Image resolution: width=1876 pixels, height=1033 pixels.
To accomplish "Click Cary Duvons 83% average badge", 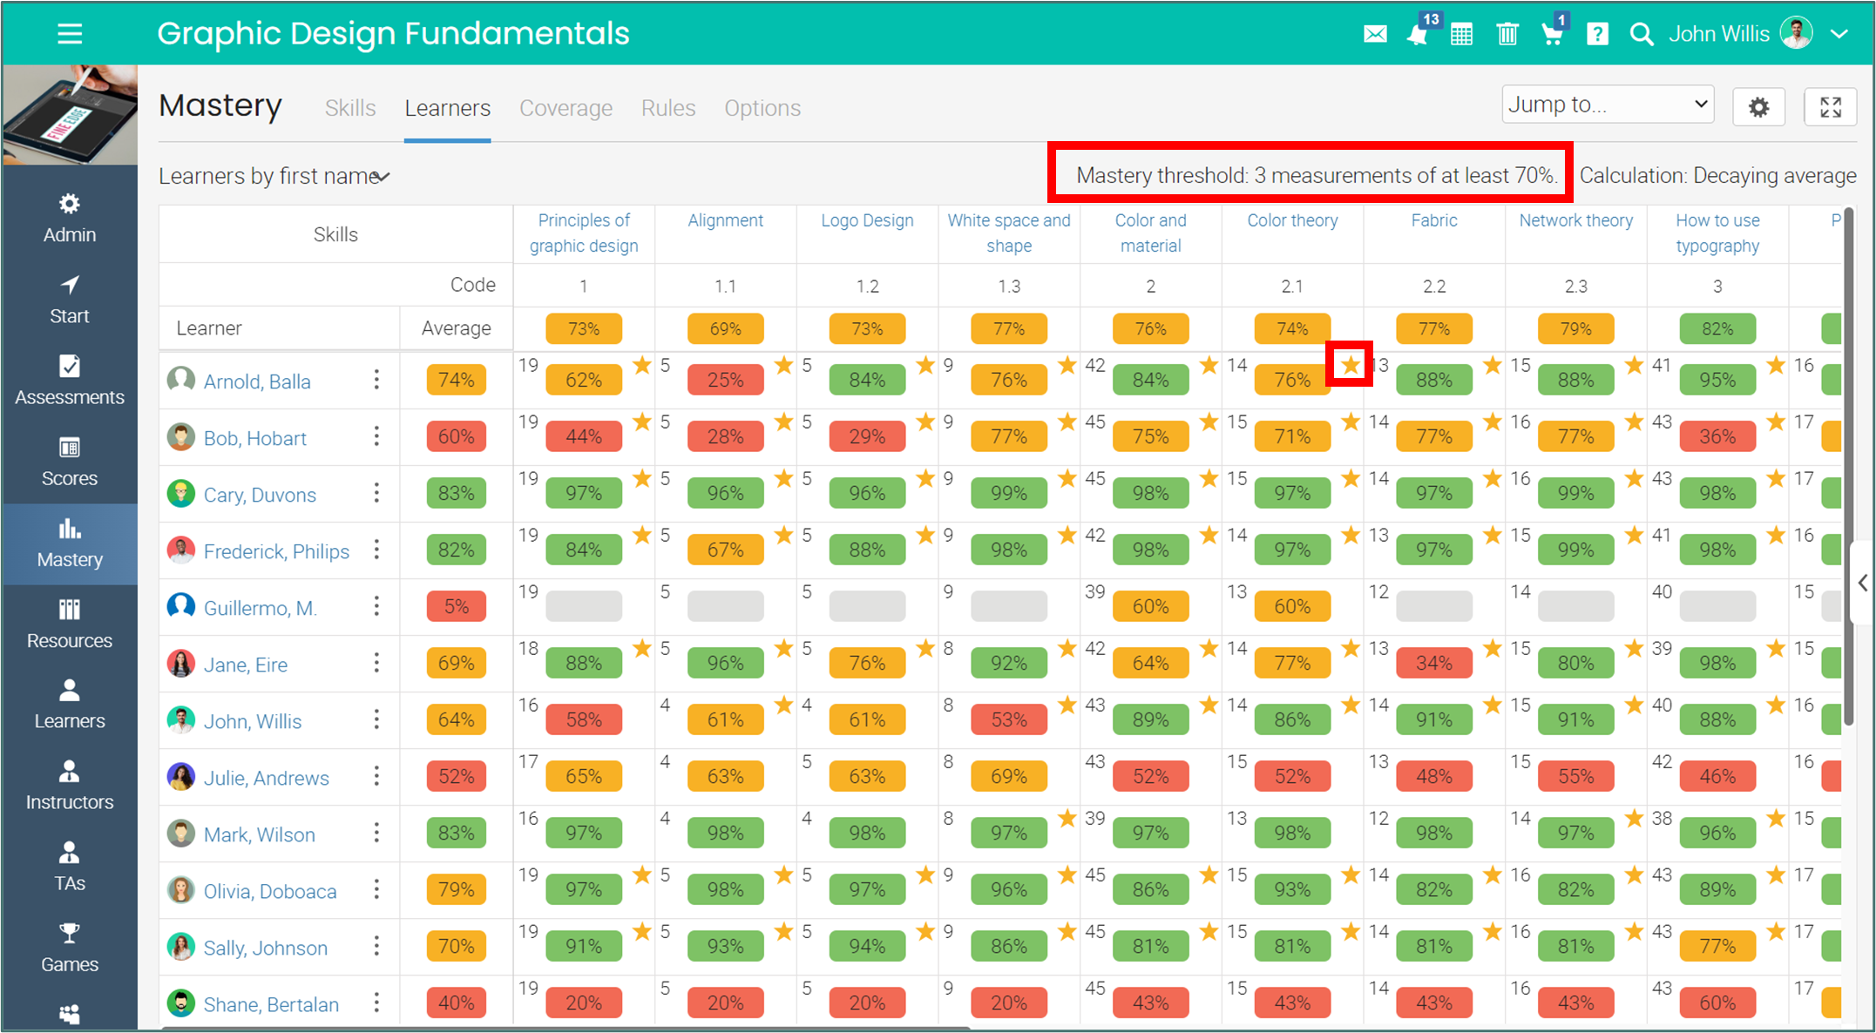I will click(x=457, y=494).
